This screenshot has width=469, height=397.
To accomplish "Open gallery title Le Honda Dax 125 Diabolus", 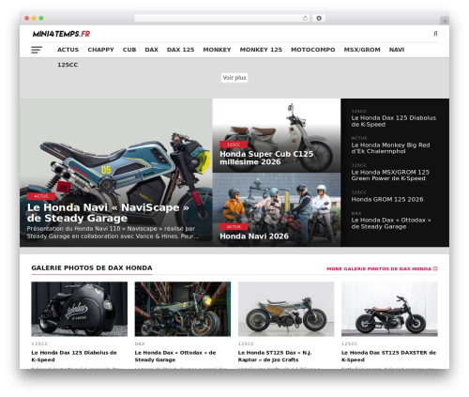I will [x=74, y=356].
